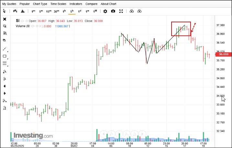Click the Low value 35.813
The image size is (232, 148).
point(78,21)
